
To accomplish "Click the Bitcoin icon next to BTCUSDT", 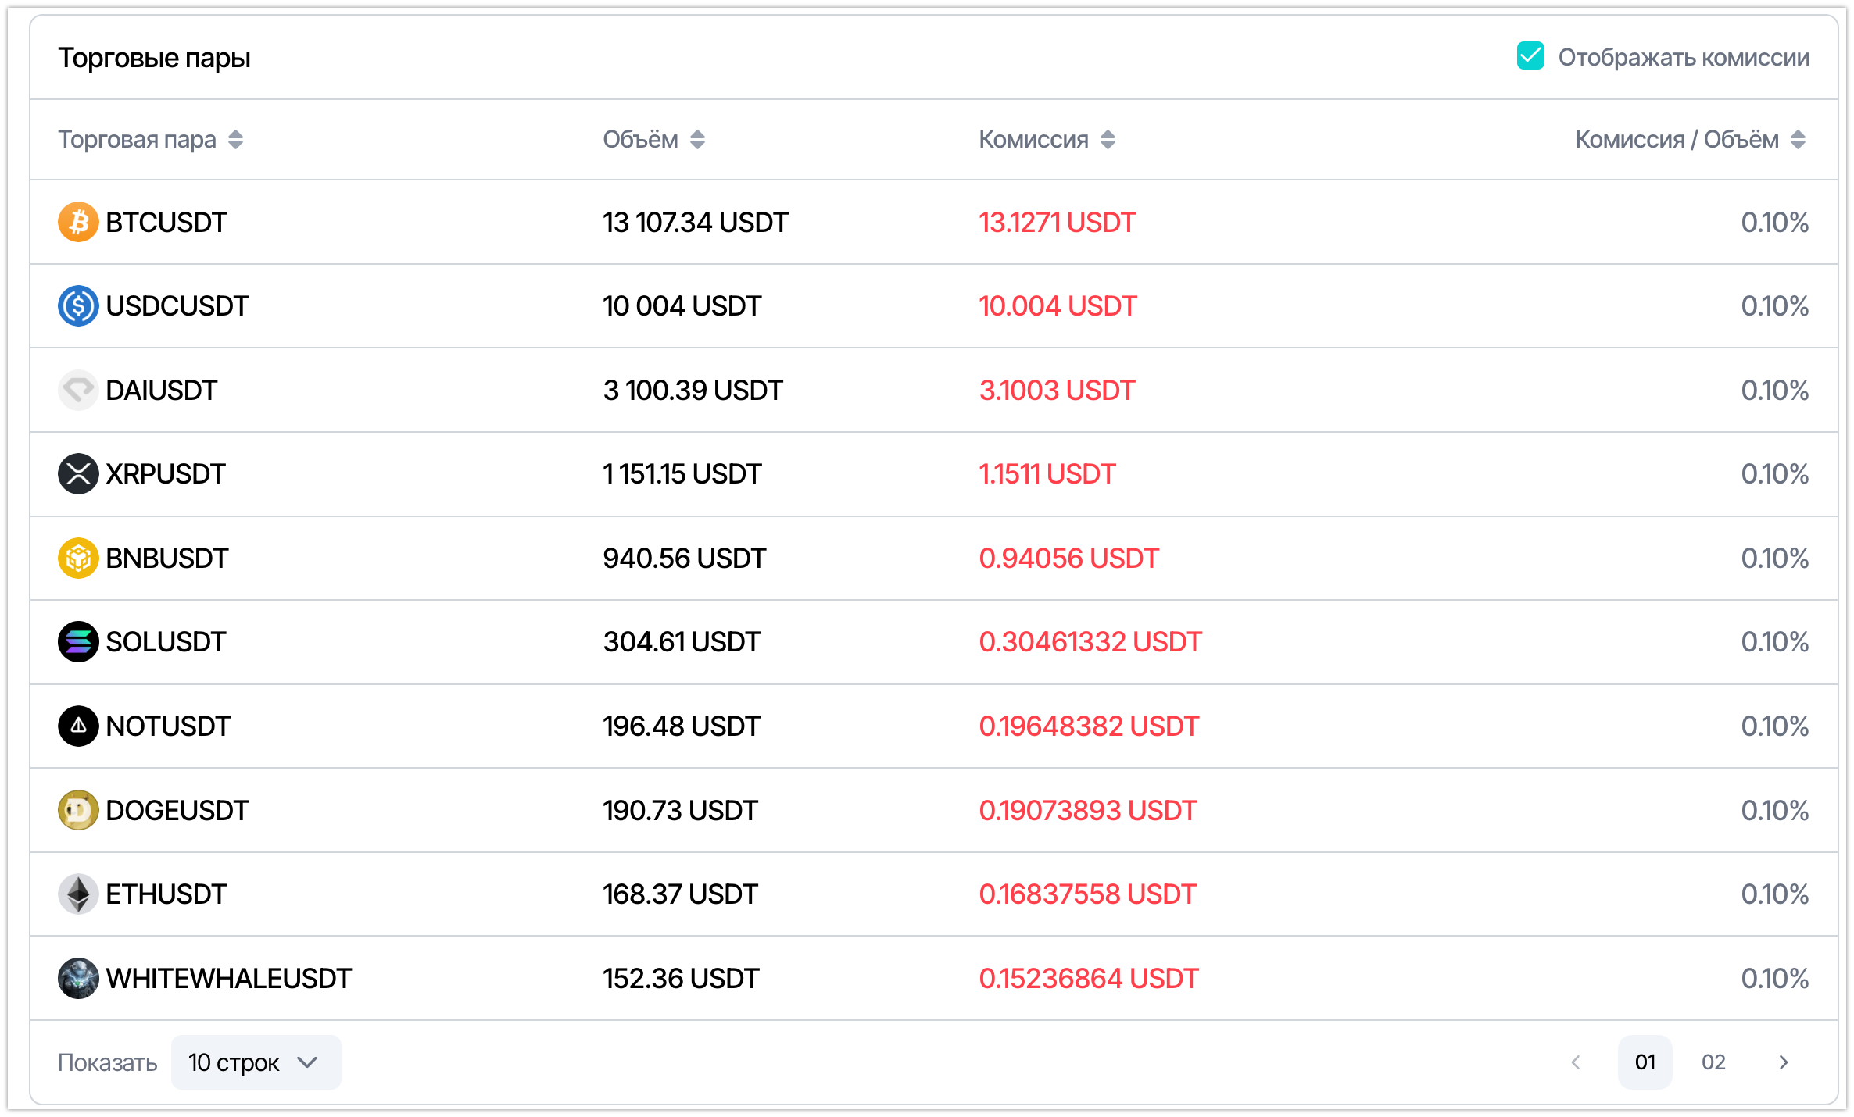I will (78, 222).
